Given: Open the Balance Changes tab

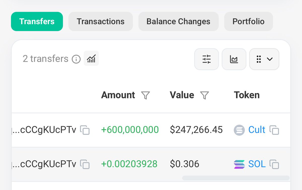Looking at the screenshot, I should coord(178,22).
